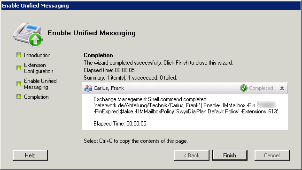Select the Introduction step label
Screen dimensions: 302x170
[x=37, y=55]
